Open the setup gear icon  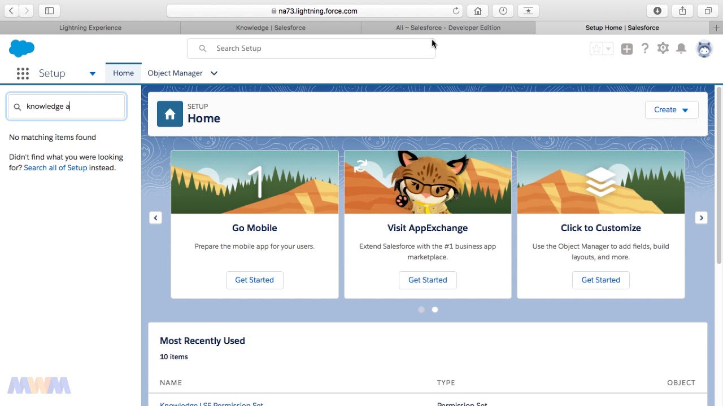click(x=663, y=48)
